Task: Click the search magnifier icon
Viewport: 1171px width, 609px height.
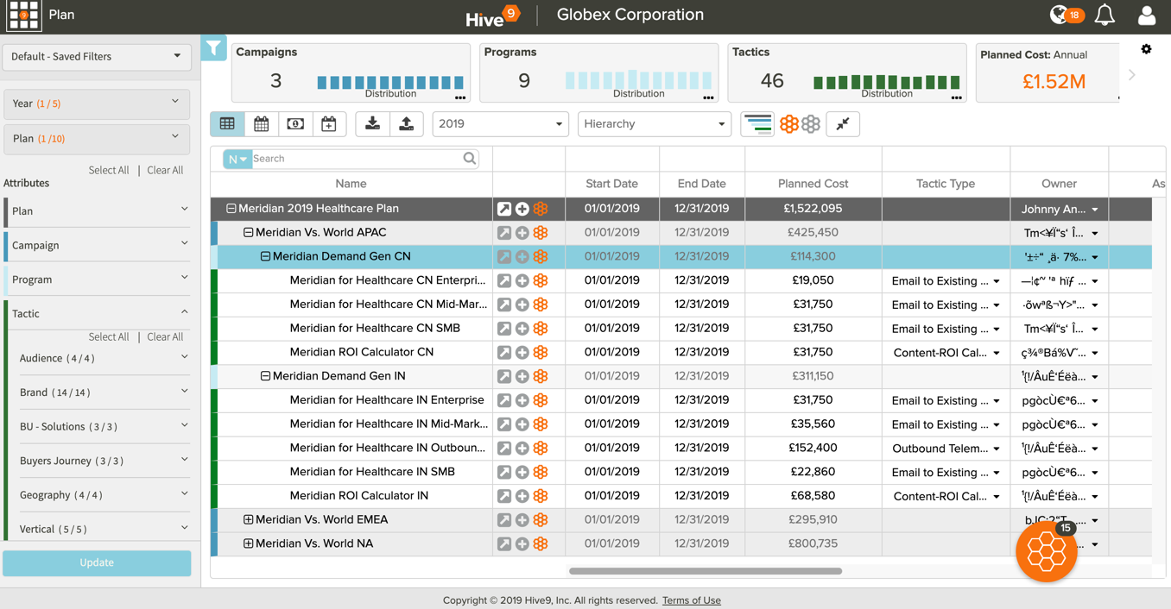Action: pyautogui.click(x=470, y=159)
